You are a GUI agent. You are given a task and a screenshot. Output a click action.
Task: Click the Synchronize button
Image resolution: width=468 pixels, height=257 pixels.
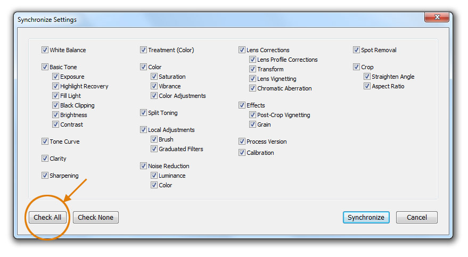(366, 217)
